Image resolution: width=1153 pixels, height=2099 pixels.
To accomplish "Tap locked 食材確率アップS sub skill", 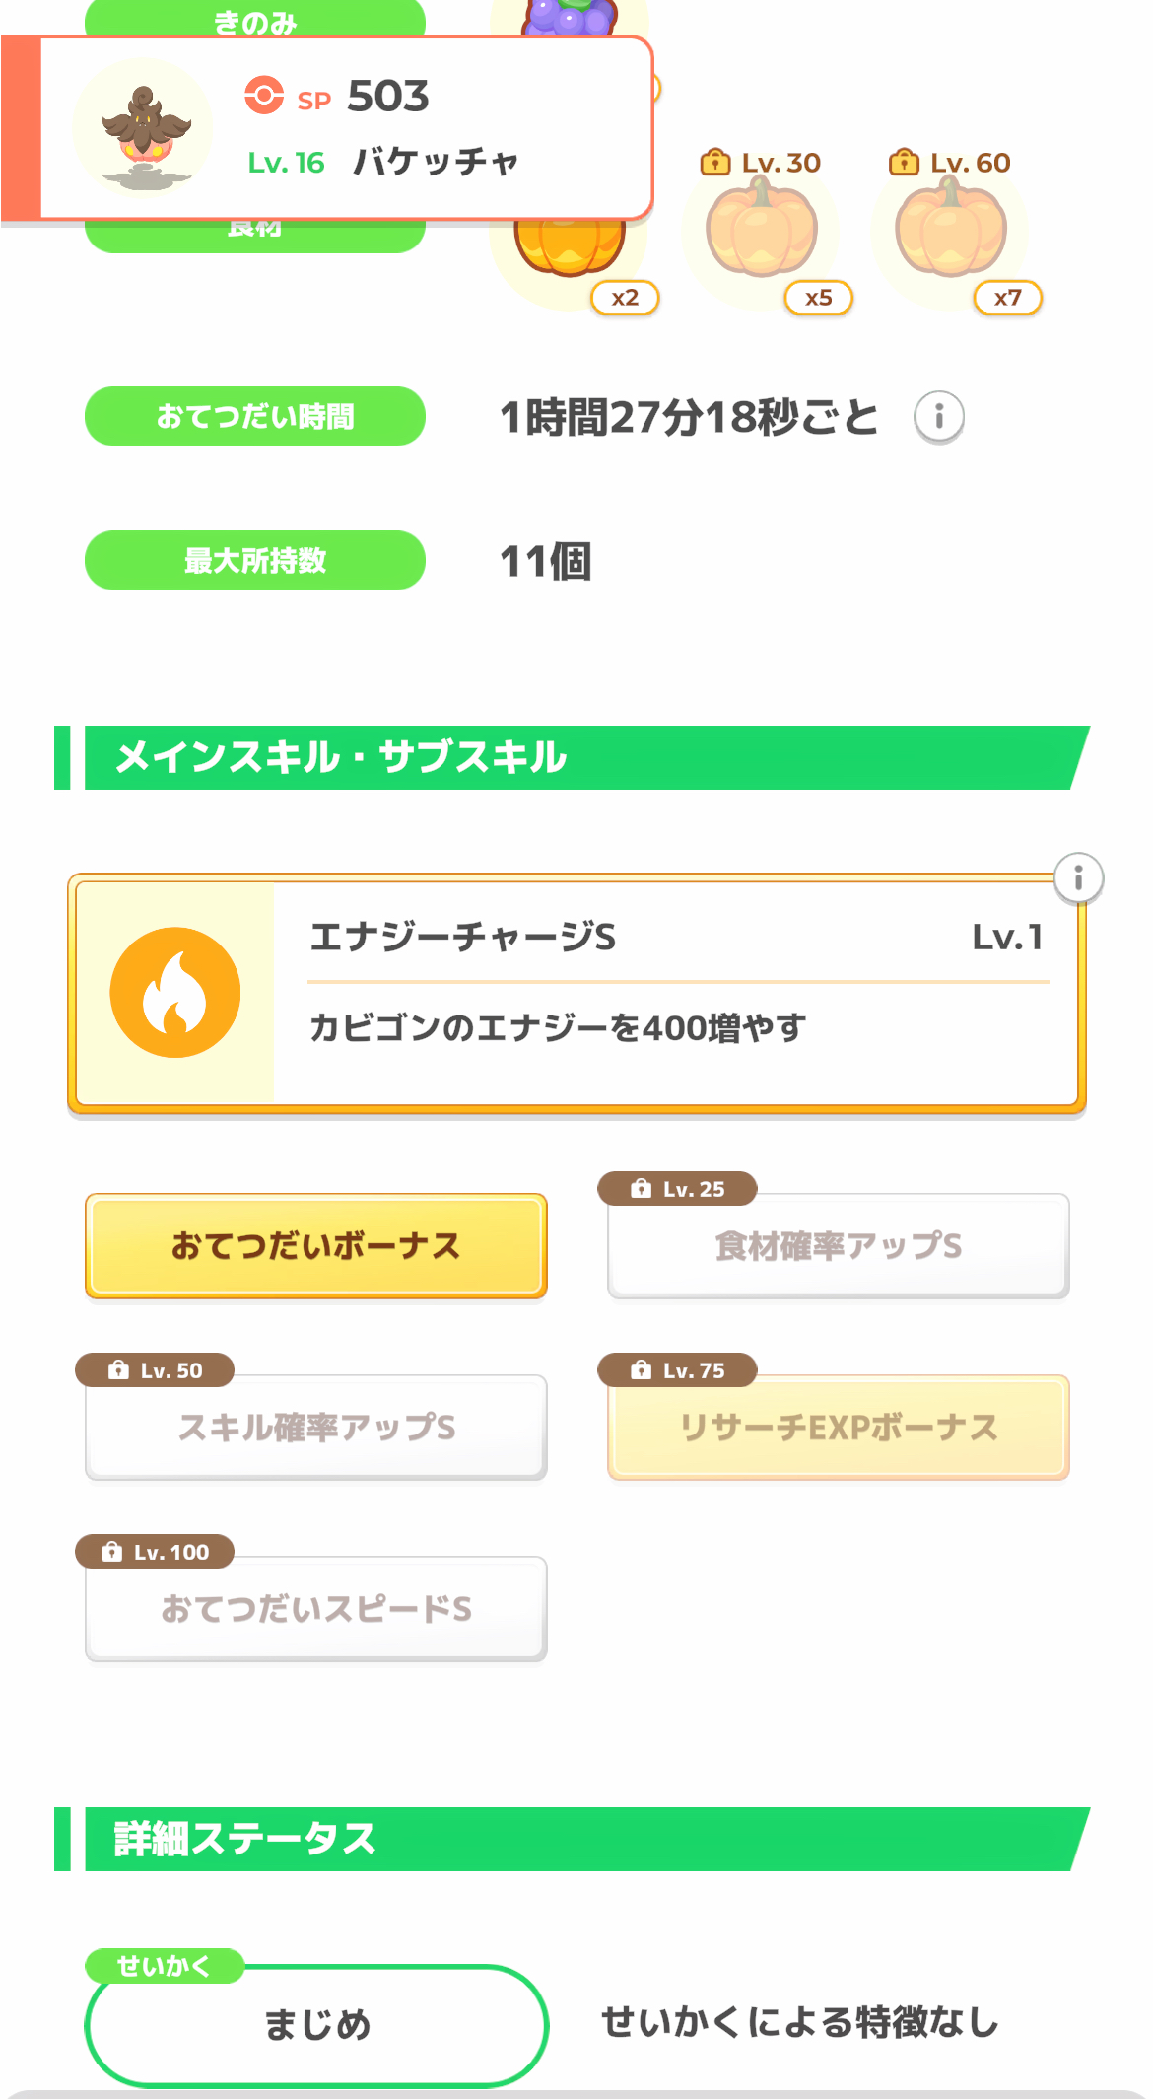I will [838, 1246].
